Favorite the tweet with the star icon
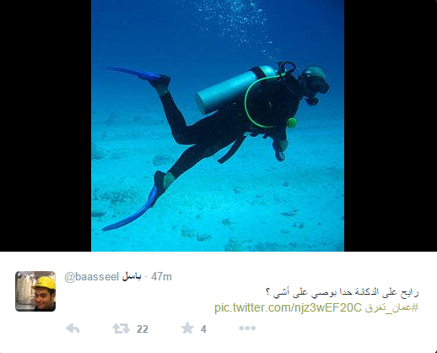Image resolution: width=437 pixels, height=353 pixels. tap(187, 328)
